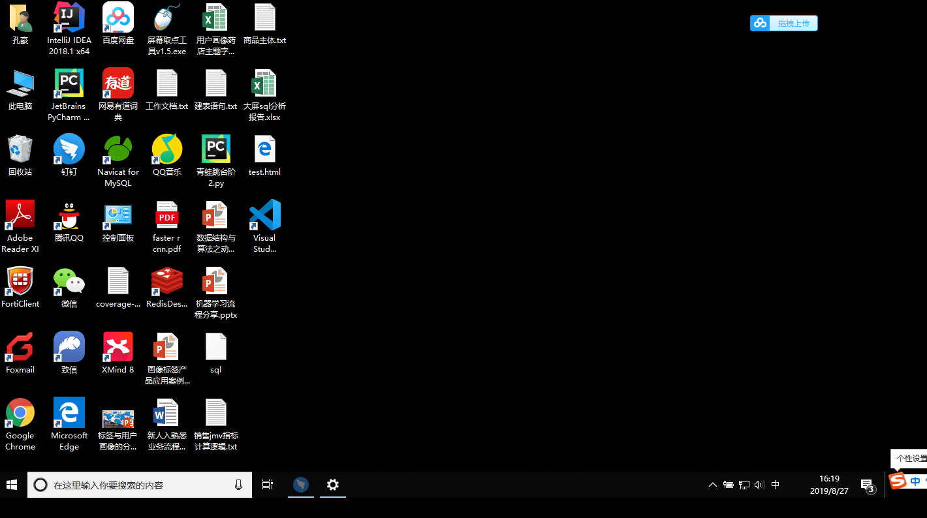This screenshot has height=518, width=927.
Task: Launch QQ音乐 shortcut
Action: point(166,156)
